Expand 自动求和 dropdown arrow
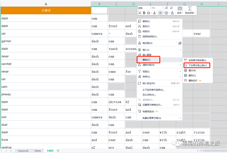Viewport: 227px width, 153px height. 195,13
